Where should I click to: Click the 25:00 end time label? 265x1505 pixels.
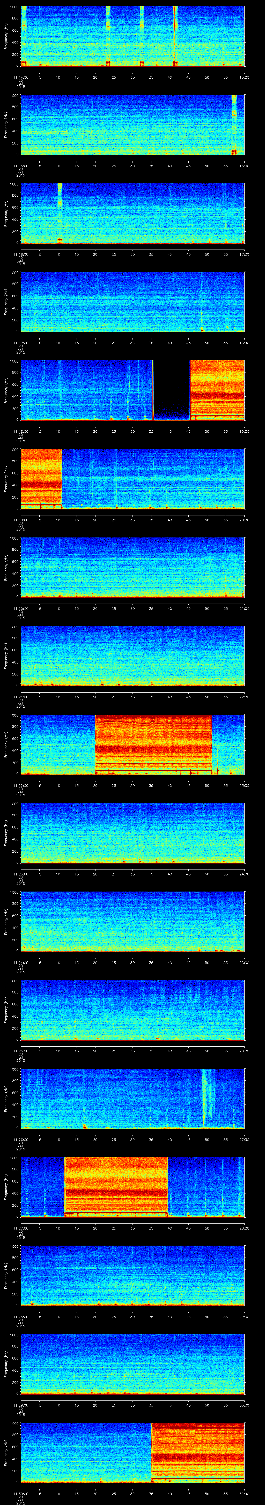coord(244,962)
